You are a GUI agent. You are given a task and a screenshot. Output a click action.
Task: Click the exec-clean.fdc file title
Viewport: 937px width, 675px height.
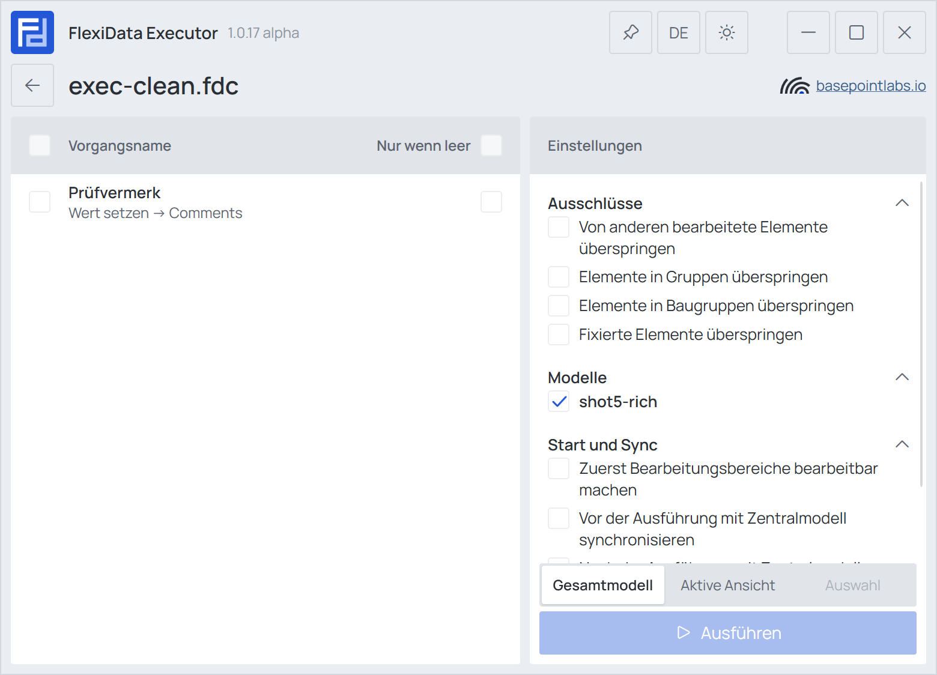tap(154, 86)
